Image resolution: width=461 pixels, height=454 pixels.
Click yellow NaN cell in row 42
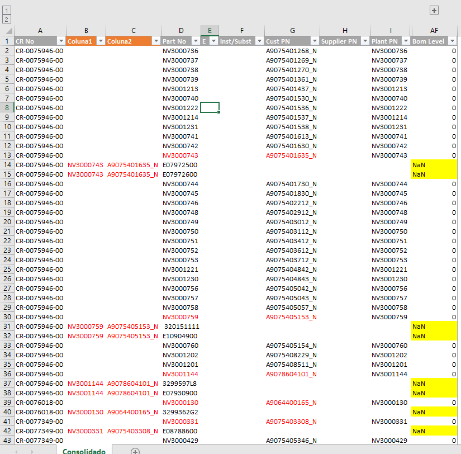click(434, 431)
